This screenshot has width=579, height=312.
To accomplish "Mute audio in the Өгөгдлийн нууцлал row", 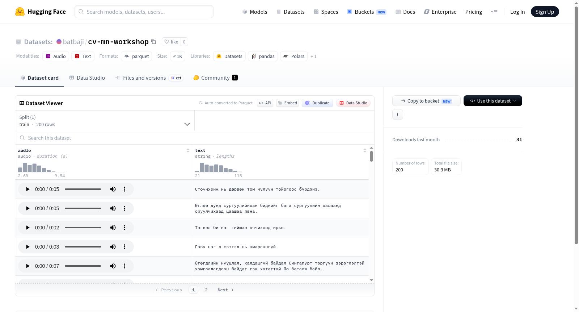I will click(113, 266).
